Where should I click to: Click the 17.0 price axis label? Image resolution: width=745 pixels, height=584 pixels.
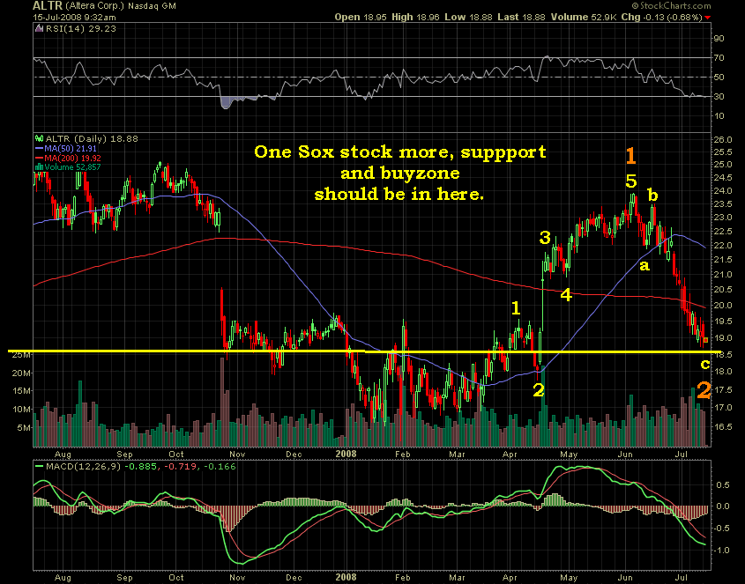[723, 407]
